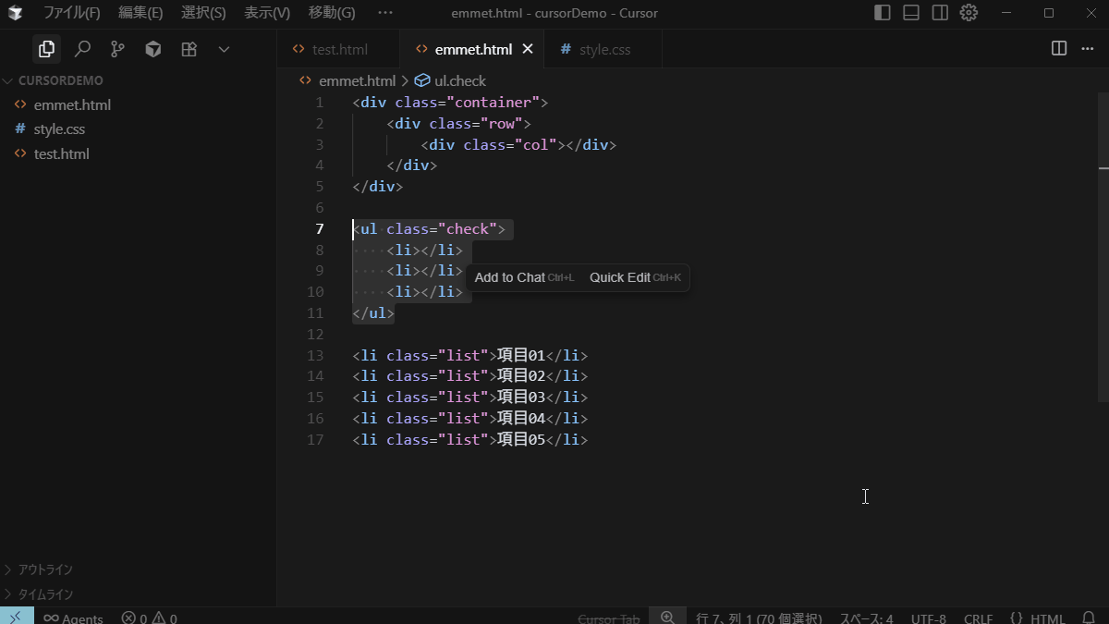Open the Search view icon
1109x624 pixels.
coord(82,49)
